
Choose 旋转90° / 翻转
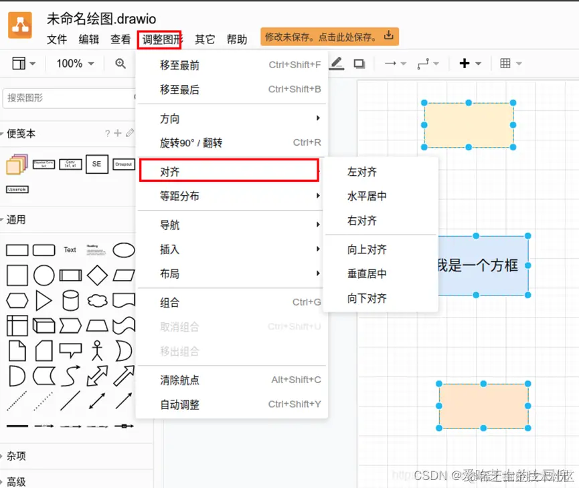coord(232,143)
